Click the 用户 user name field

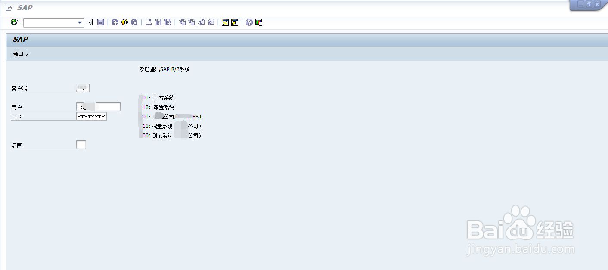[x=98, y=107]
